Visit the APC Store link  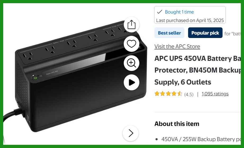click(177, 46)
